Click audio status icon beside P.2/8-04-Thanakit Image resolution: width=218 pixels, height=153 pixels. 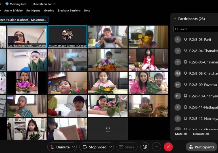185,51
